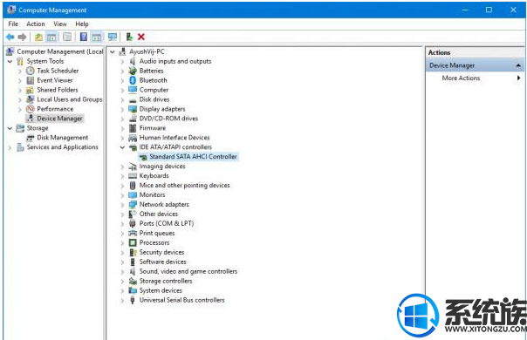Image resolution: width=527 pixels, height=340 pixels.
Task: Open the Help menu
Action: click(82, 24)
